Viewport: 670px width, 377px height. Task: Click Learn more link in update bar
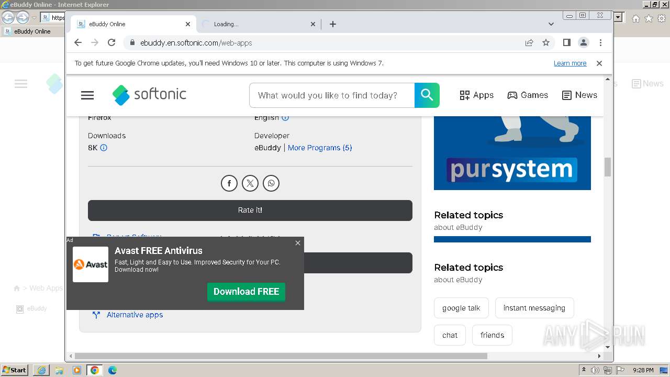(x=570, y=63)
